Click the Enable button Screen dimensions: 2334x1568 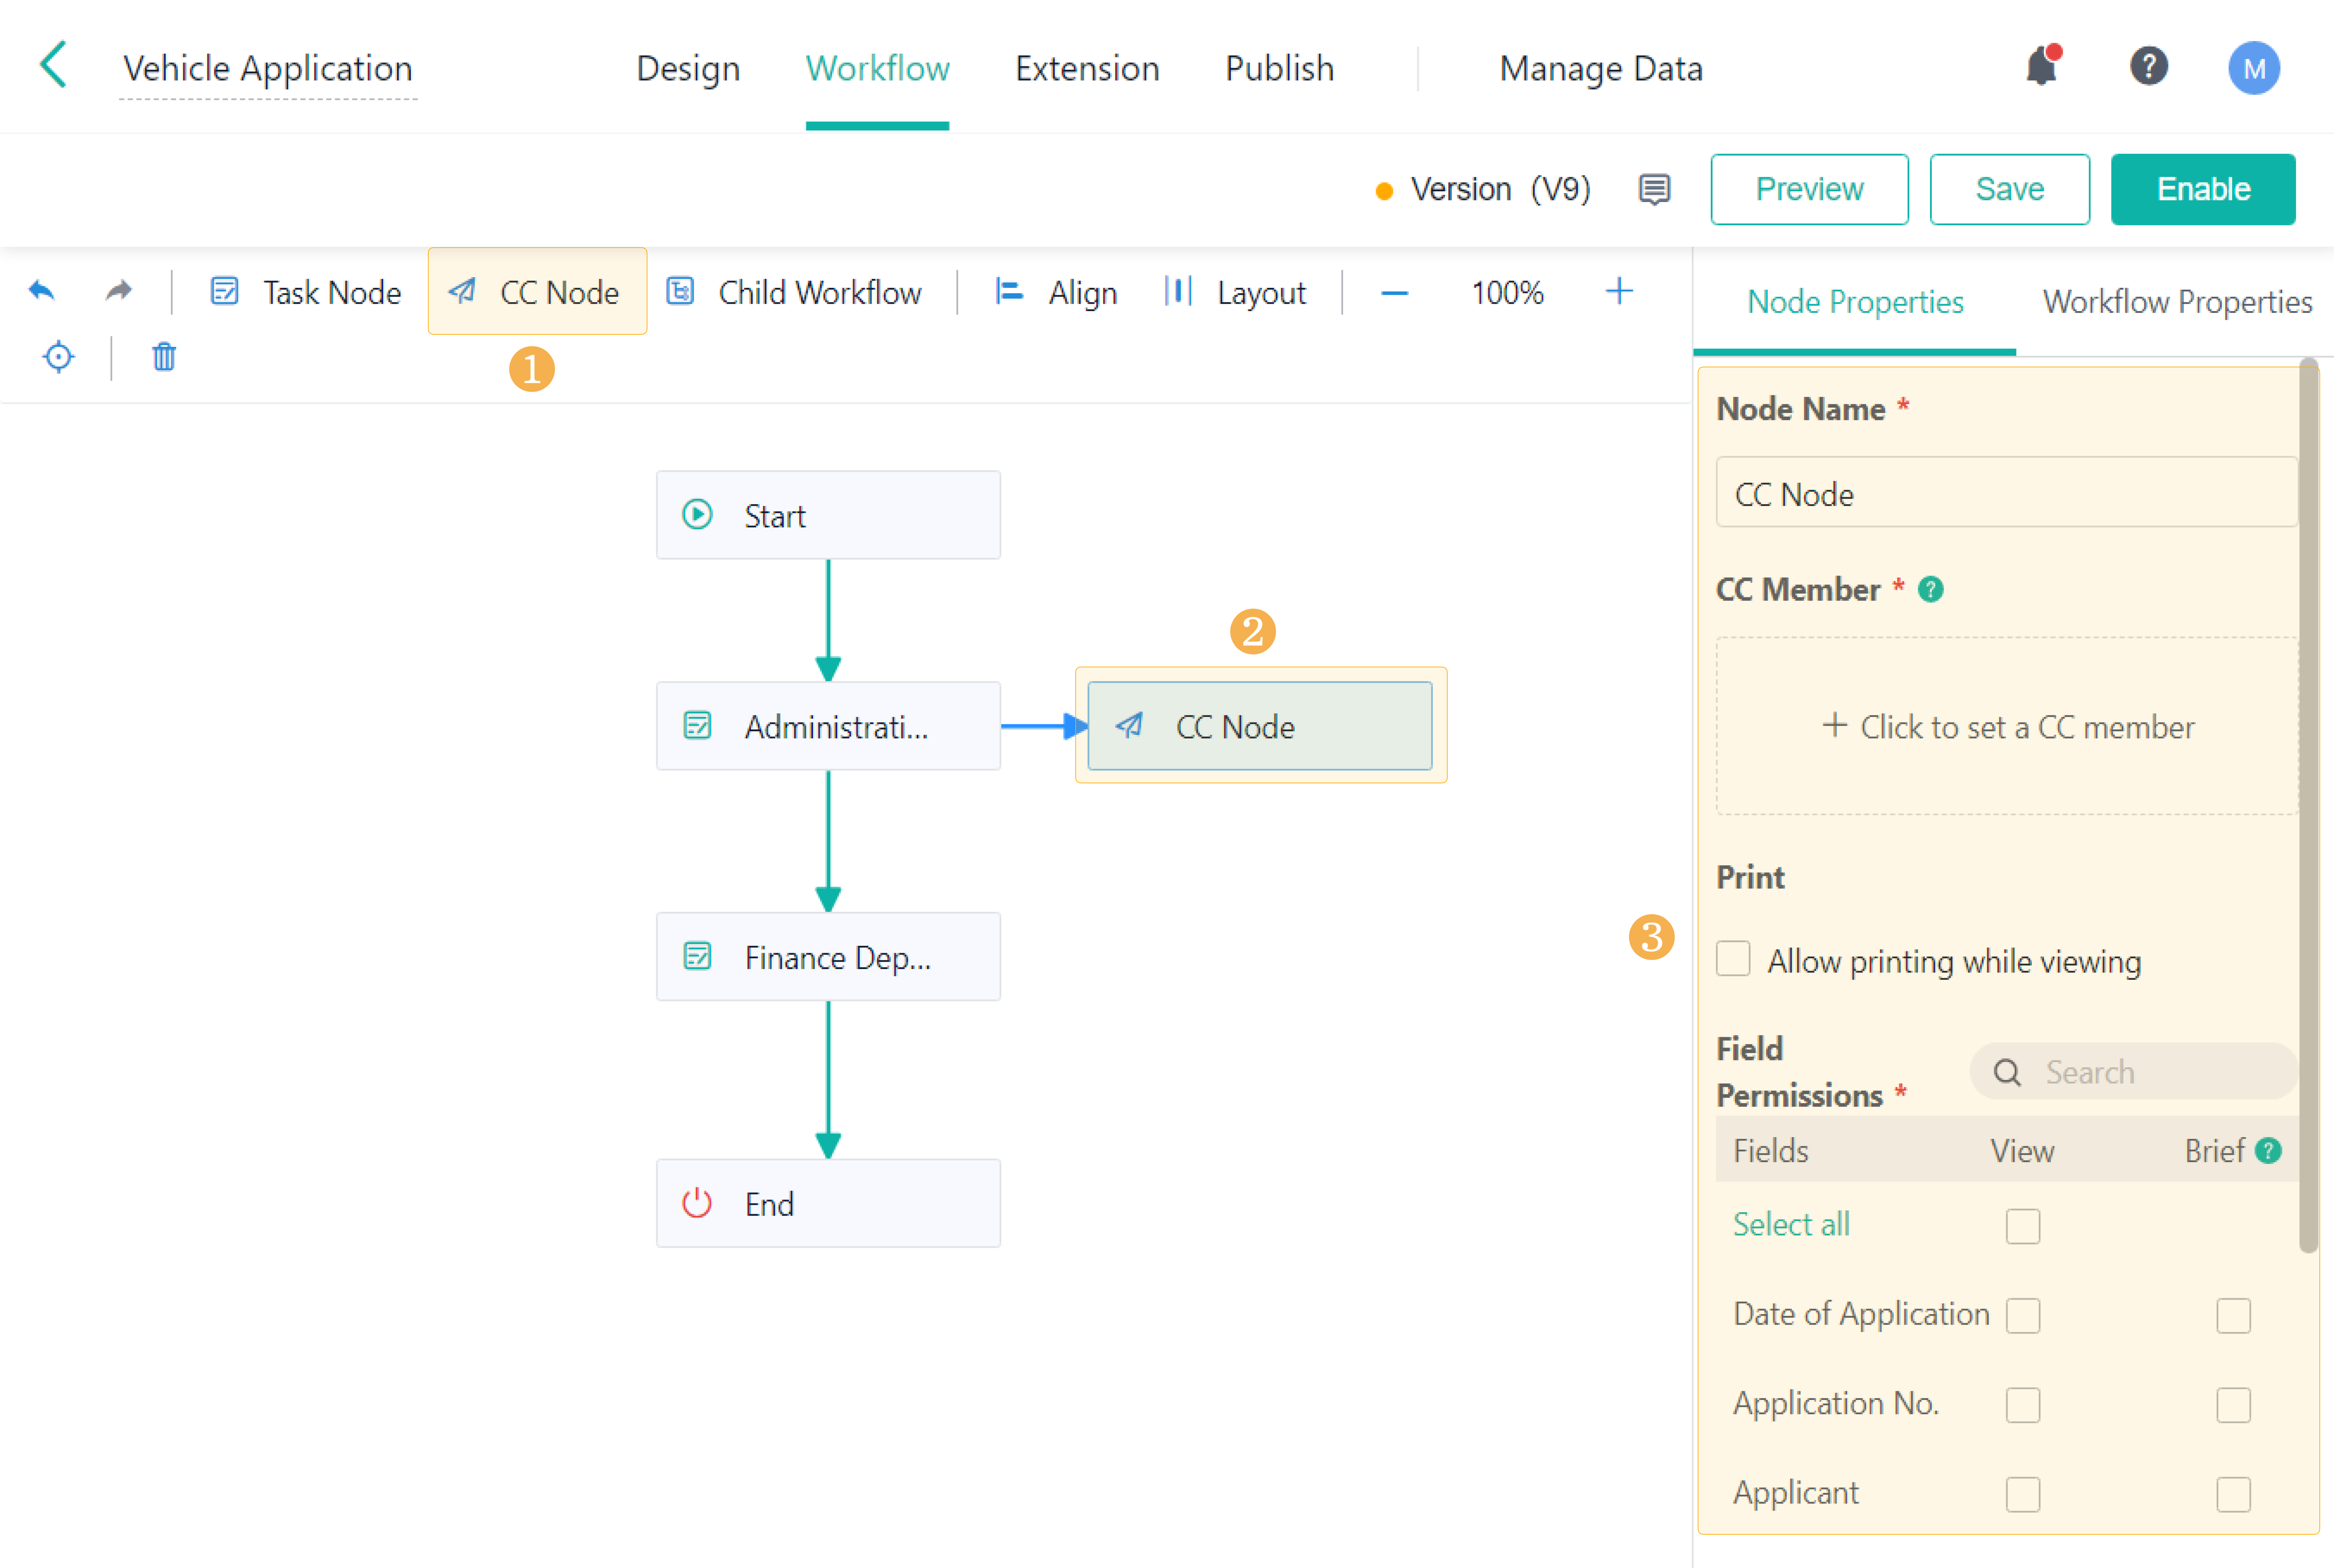point(2203,189)
